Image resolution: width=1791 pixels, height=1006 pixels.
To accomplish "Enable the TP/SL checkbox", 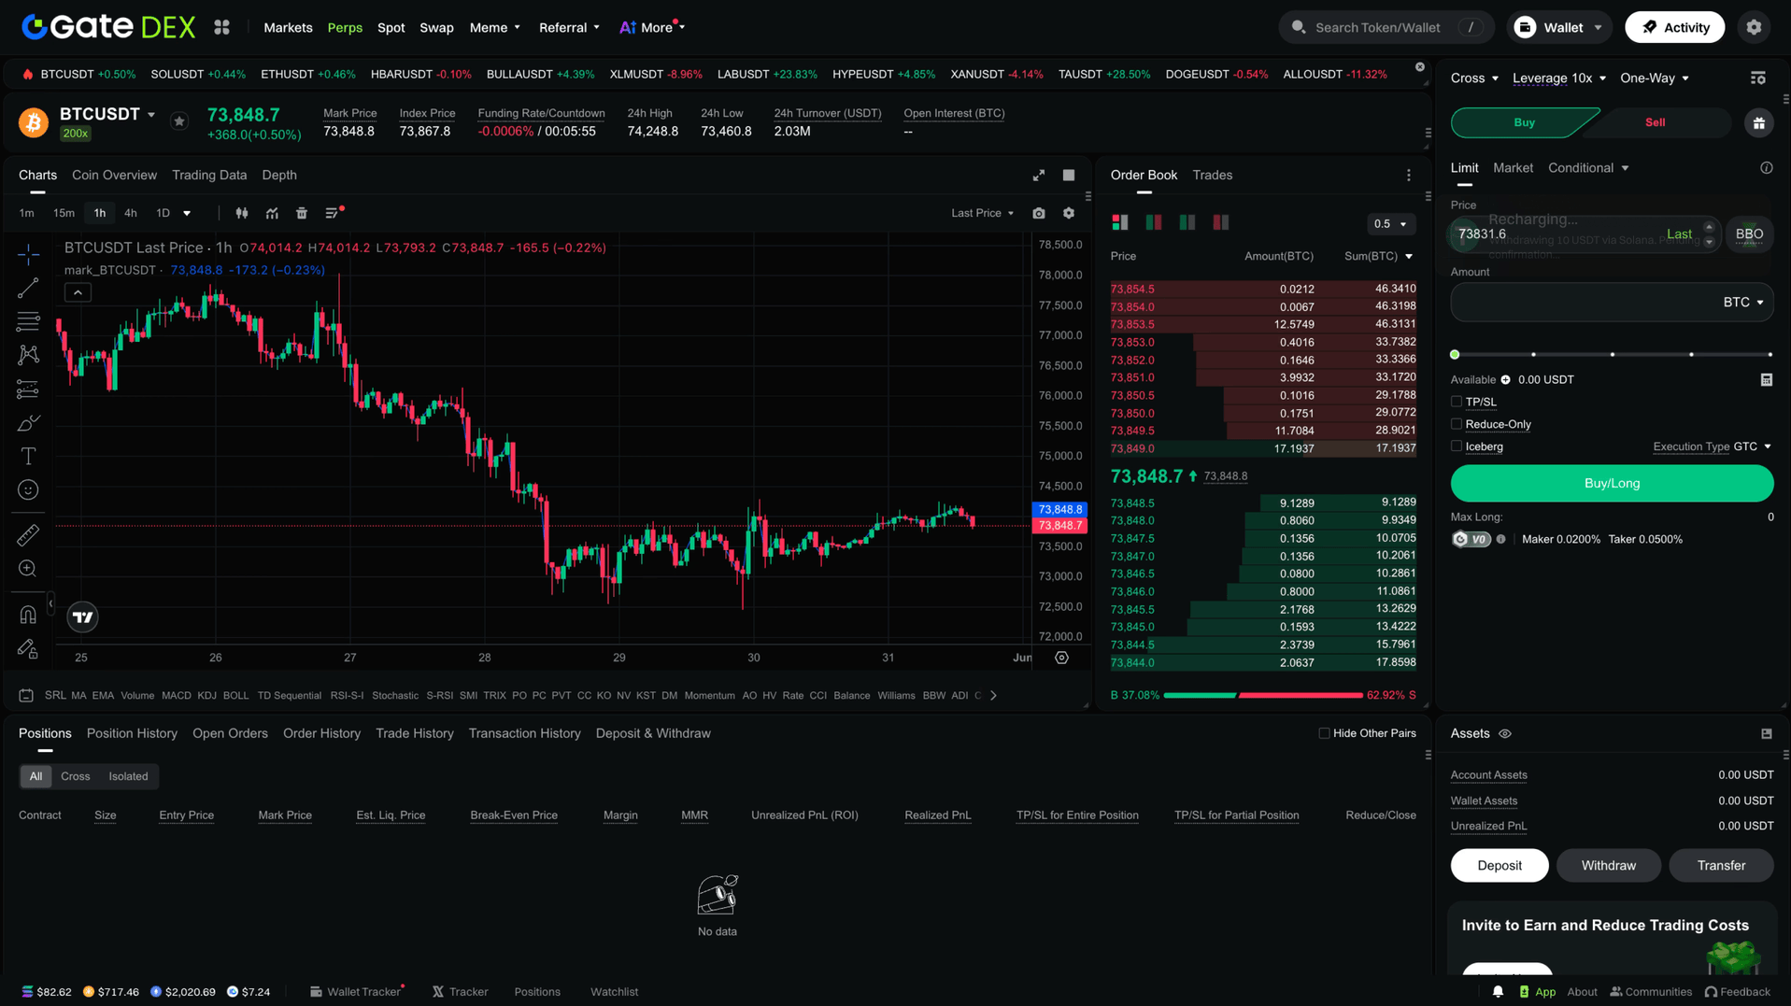I will coord(1456,402).
